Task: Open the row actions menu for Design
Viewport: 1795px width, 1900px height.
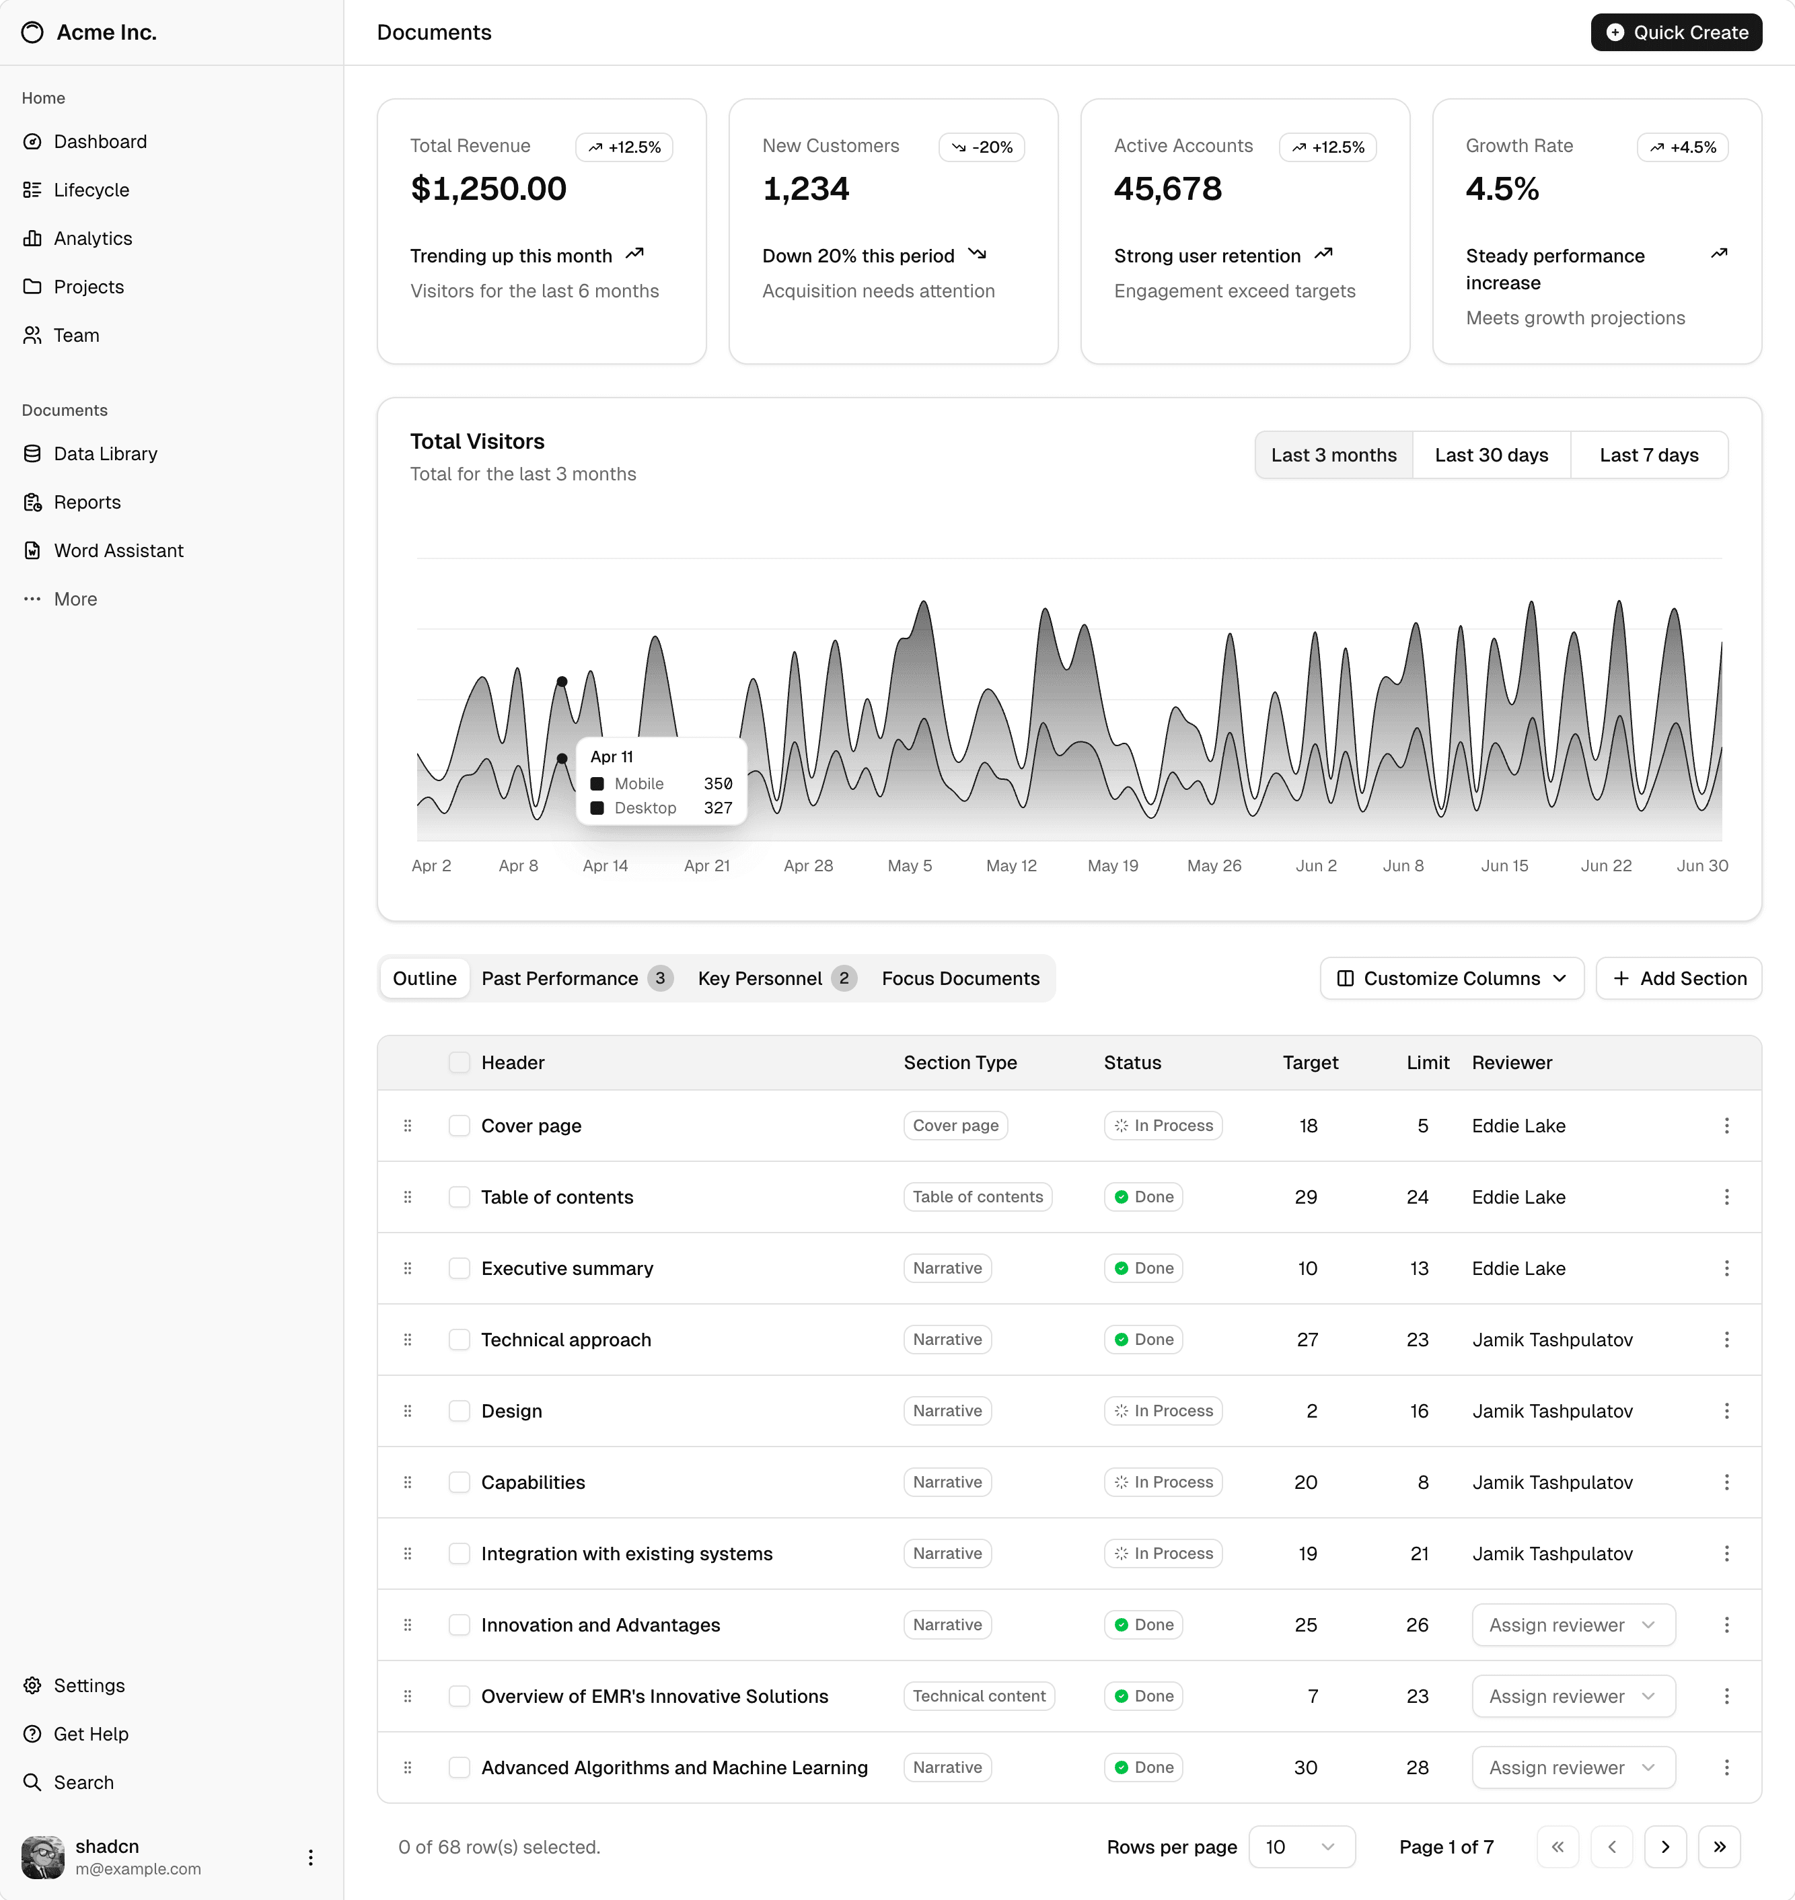Action: pos(1726,1410)
